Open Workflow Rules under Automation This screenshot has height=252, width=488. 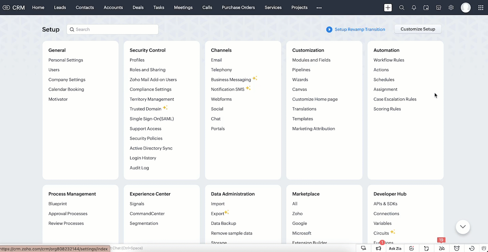tap(389, 60)
